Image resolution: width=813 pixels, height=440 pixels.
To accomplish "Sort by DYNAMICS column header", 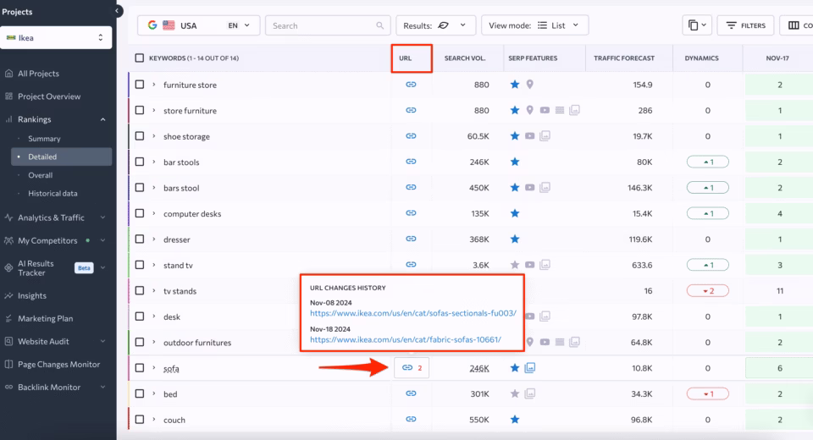I will (x=701, y=58).
